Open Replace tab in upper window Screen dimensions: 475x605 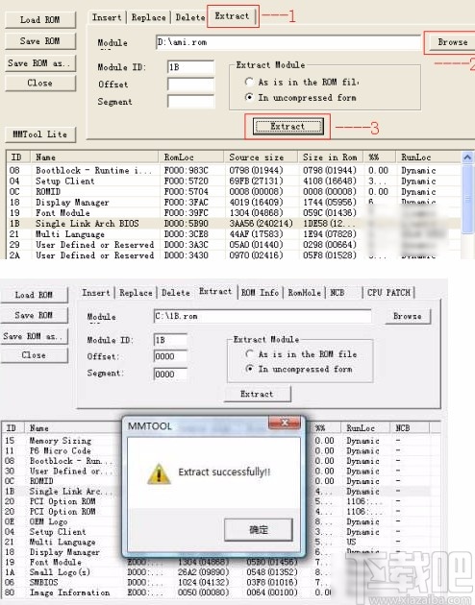coord(148,17)
